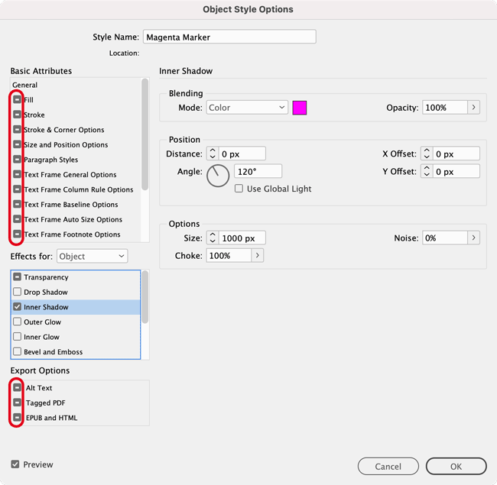Viewport: 497px width, 485px height.
Task: Select Outer Glow label in effects list
Action: [x=43, y=322]
